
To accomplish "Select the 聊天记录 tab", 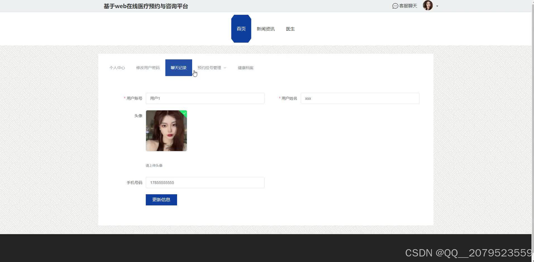I will [x=178, y=67].
